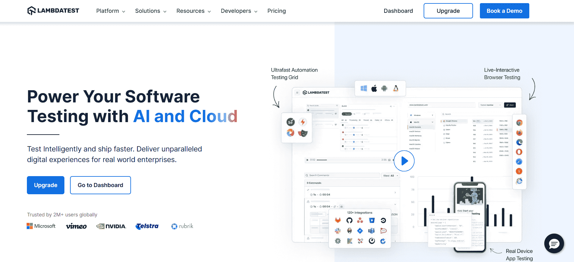Screen dimensions: 574x262
Task: Click the Search Commands field
Action: [x=342, y=175]
